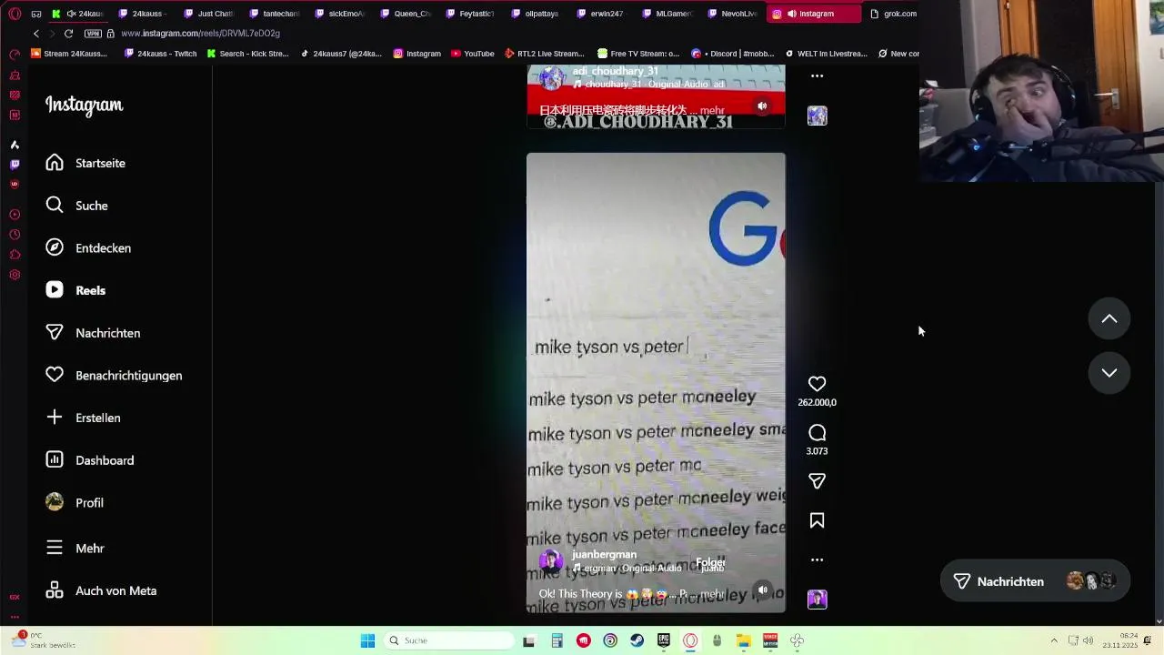Screen dimensions: 1164x655
Task: Share the reel with paper plane icon
Action: click(817, 481)
